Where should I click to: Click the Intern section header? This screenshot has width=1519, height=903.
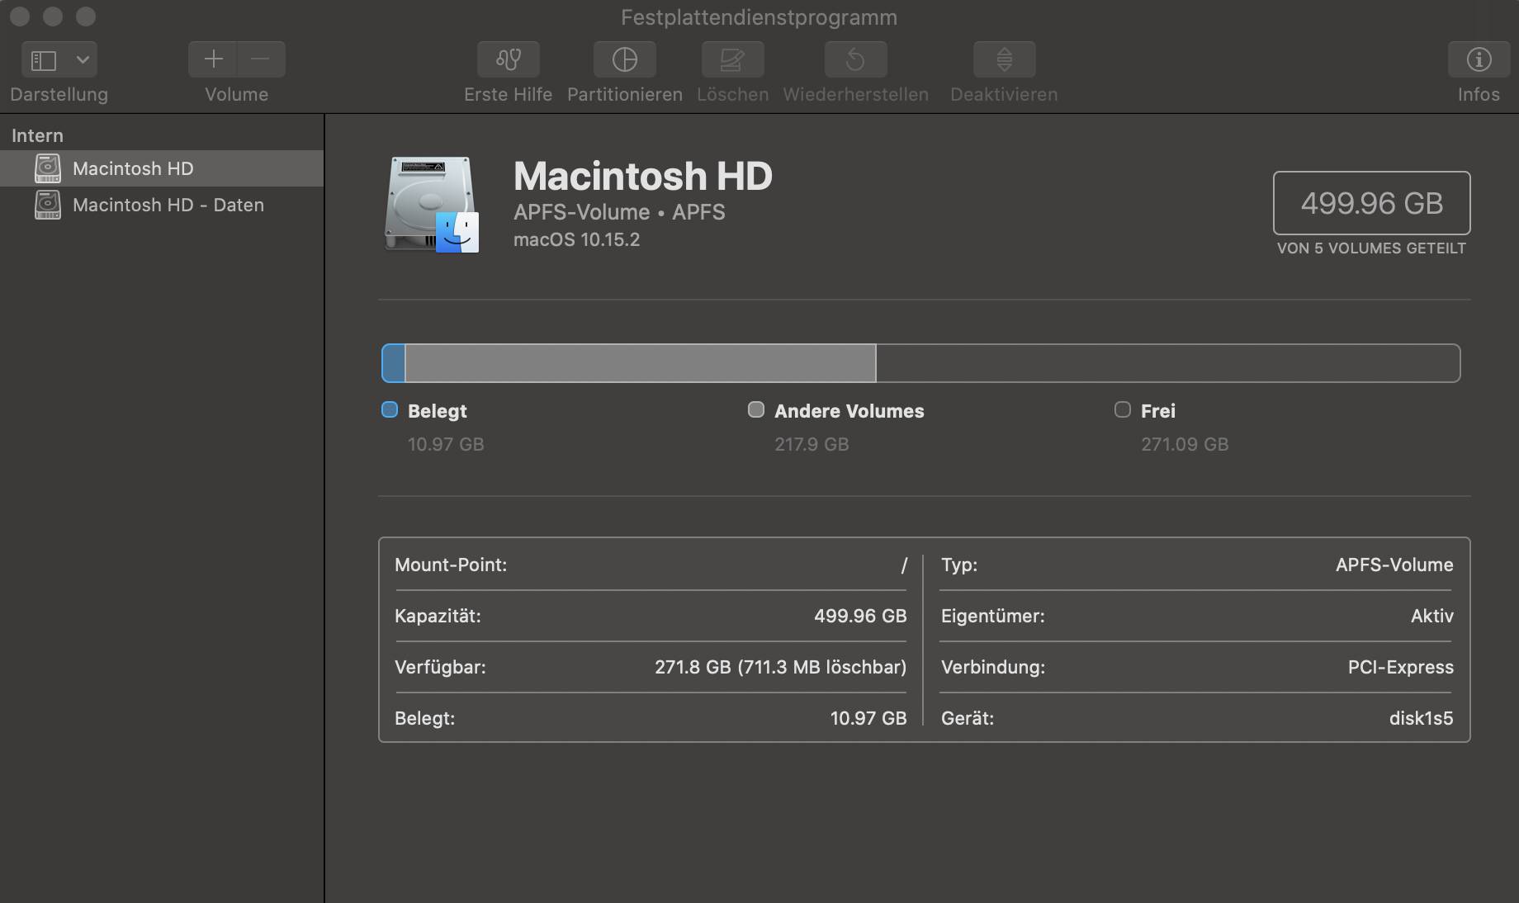pos(37,135)
